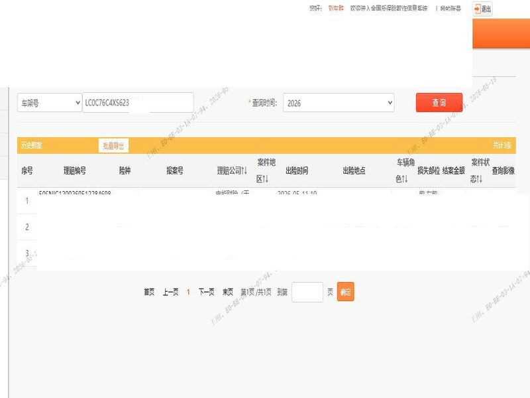Click the 查询影像 column header
Viewport: 530px width, 398px height.
click(x=503, y=170)
